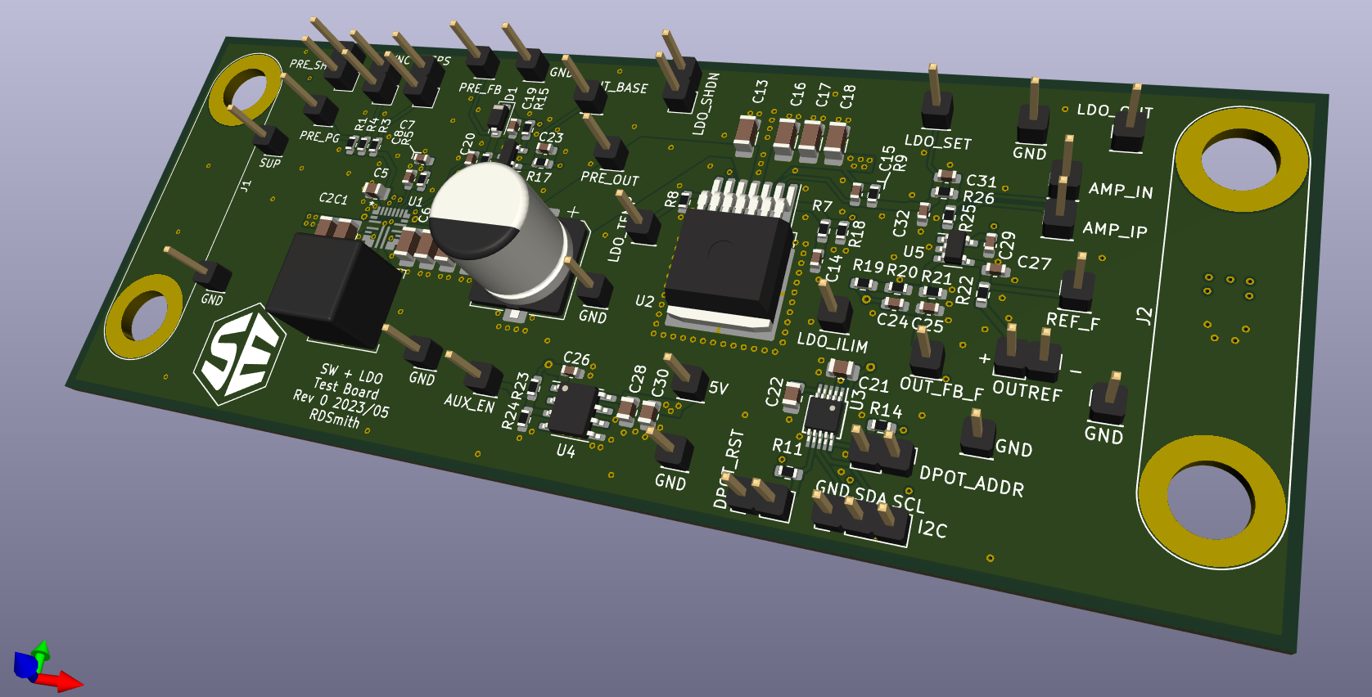
Task: Click the J2 reference designator text
Action: tap(1144, 315)
